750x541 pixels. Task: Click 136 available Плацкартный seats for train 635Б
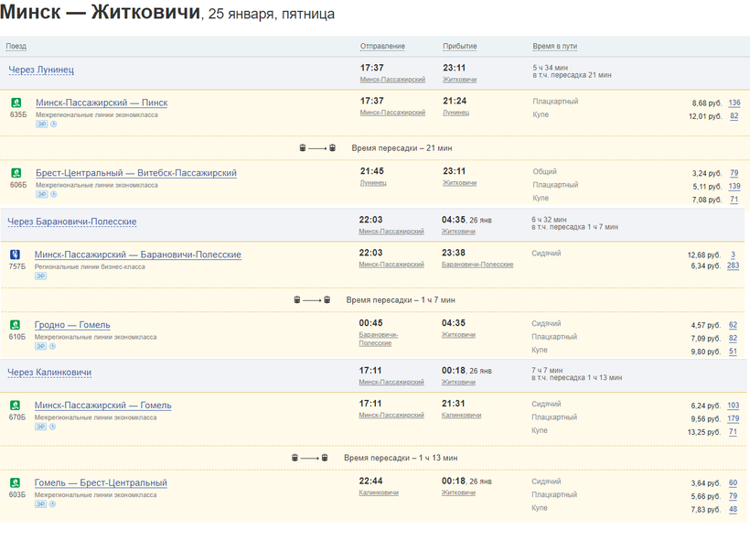[734, 103]
